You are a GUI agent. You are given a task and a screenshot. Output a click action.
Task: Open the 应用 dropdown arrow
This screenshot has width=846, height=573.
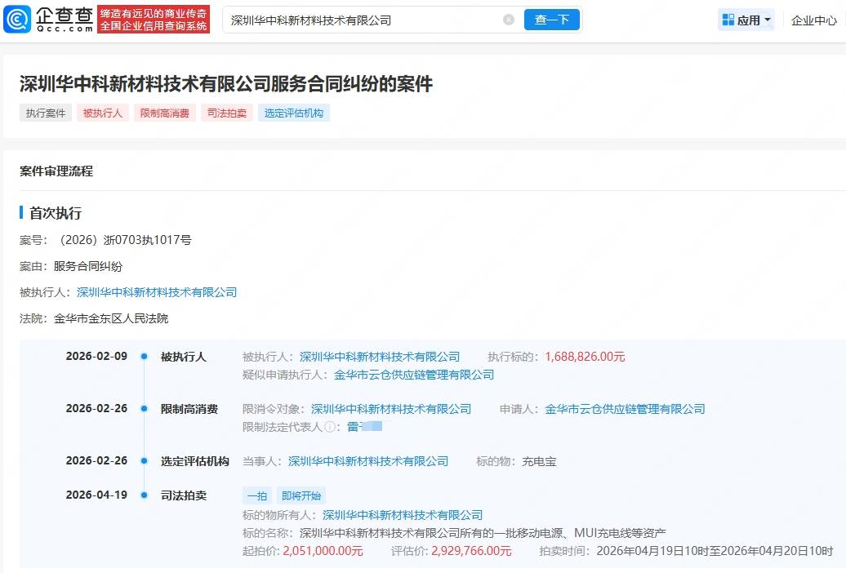click(768, 20)
